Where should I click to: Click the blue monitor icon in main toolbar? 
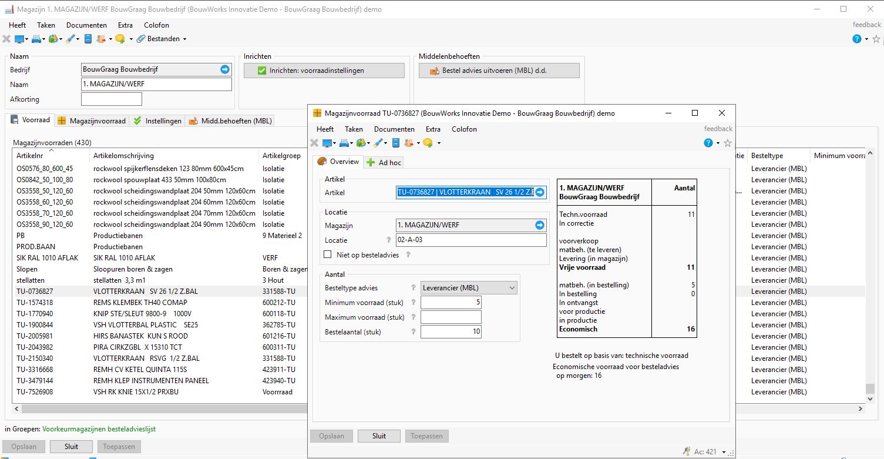tap(19, 39)
